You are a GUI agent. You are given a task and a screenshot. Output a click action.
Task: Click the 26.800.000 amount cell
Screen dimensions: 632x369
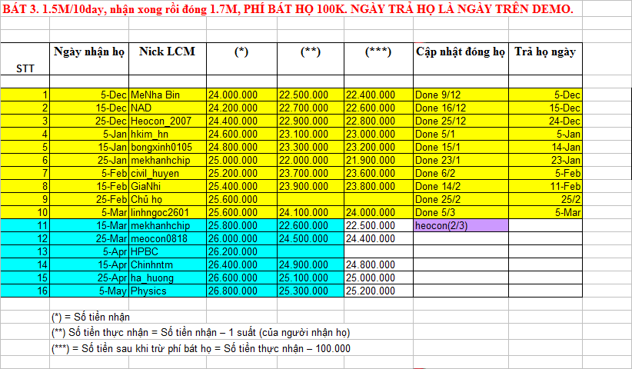(x=241, y=291)
